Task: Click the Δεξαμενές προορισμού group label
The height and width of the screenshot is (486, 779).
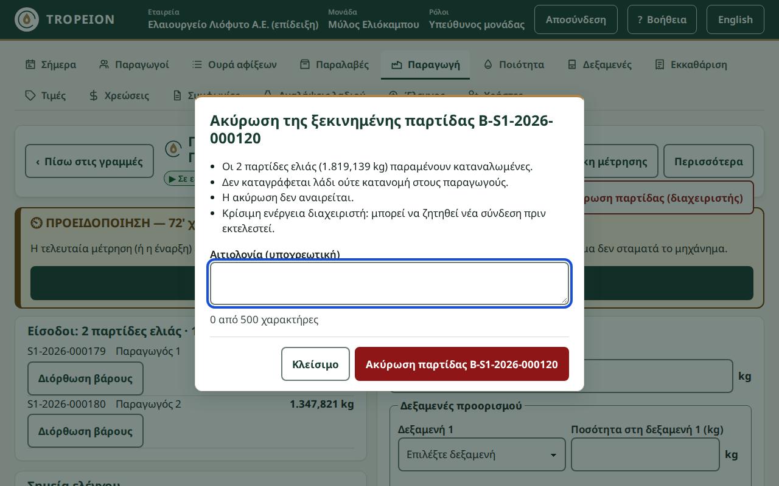Action: coord(461,406)
